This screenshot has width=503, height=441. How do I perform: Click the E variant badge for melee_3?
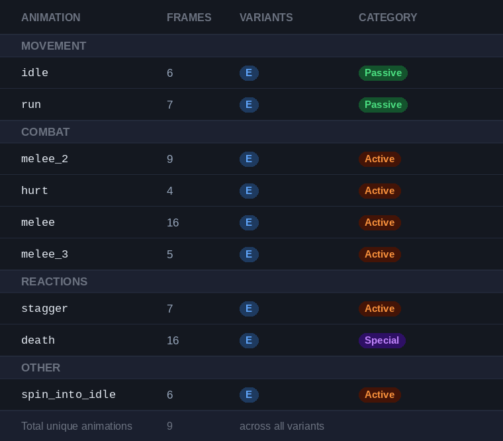(249, 254)
